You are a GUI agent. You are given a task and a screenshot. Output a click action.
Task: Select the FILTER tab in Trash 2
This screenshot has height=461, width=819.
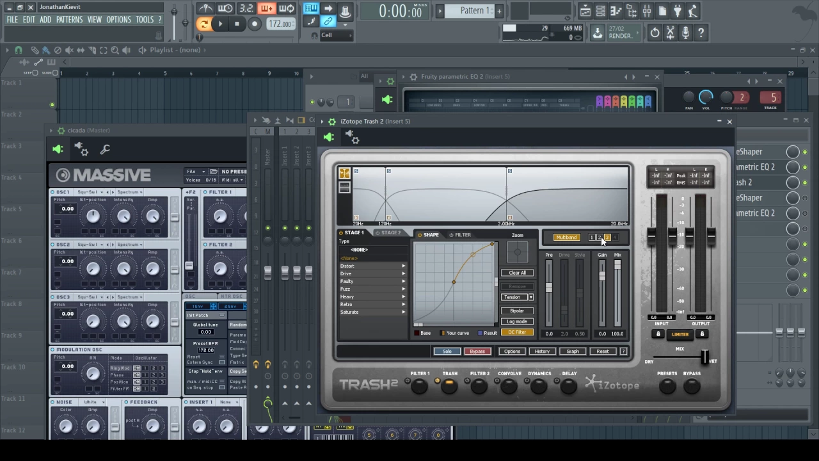click(x=462, y=235)
